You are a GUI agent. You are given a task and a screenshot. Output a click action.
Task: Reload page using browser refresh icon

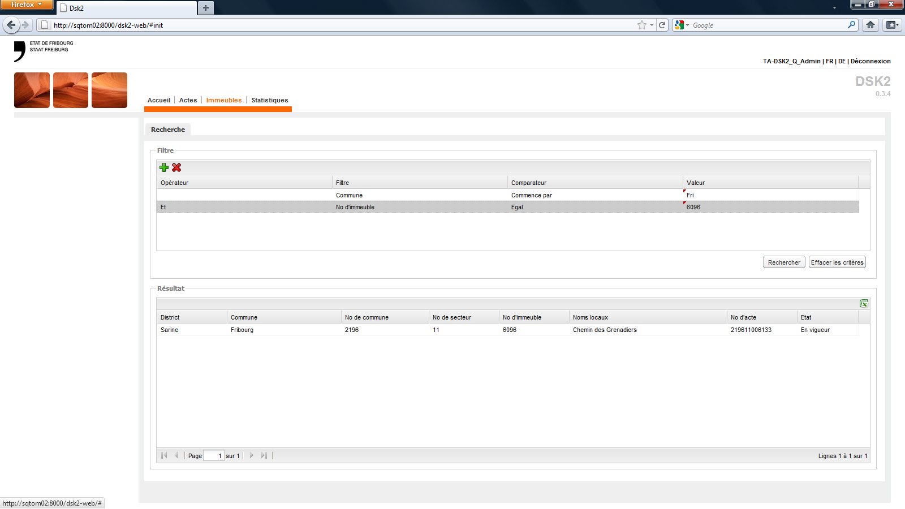coord(662,25)
